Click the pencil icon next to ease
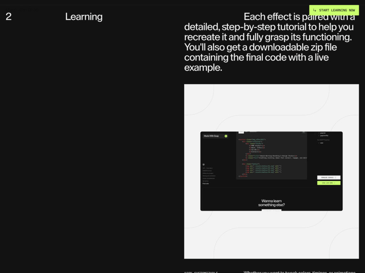 click(318, 143)
